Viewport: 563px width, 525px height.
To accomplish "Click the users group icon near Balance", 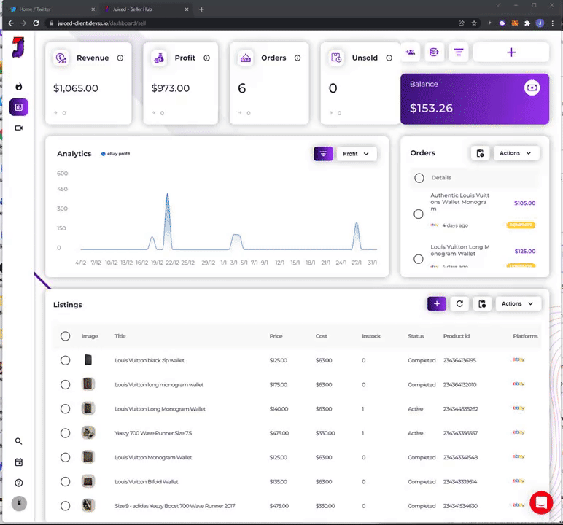I will [411, 52].
